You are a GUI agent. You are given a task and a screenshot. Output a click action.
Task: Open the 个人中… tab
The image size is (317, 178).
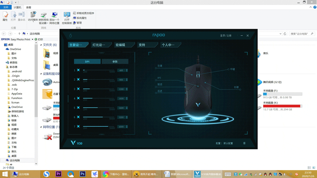click(x=170, y=45)
